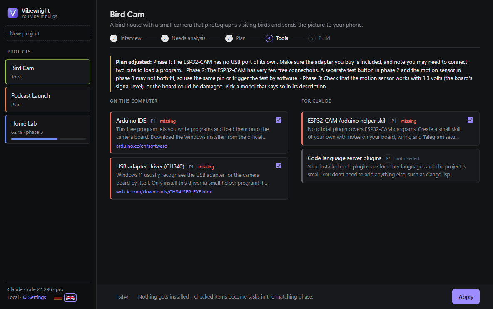Click the 'Bird Cam' page title
This screenshot has width=493, height=309.
point(127,15)
